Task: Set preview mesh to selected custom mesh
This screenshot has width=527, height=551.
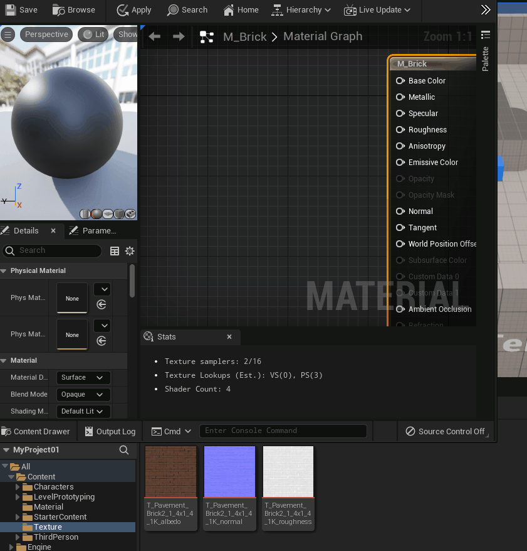Action: pos(130,213)
